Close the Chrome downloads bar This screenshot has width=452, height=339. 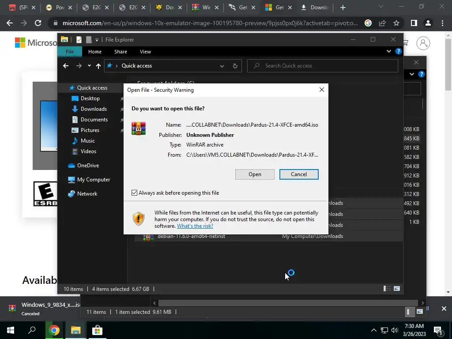click(x=444, y=309)
